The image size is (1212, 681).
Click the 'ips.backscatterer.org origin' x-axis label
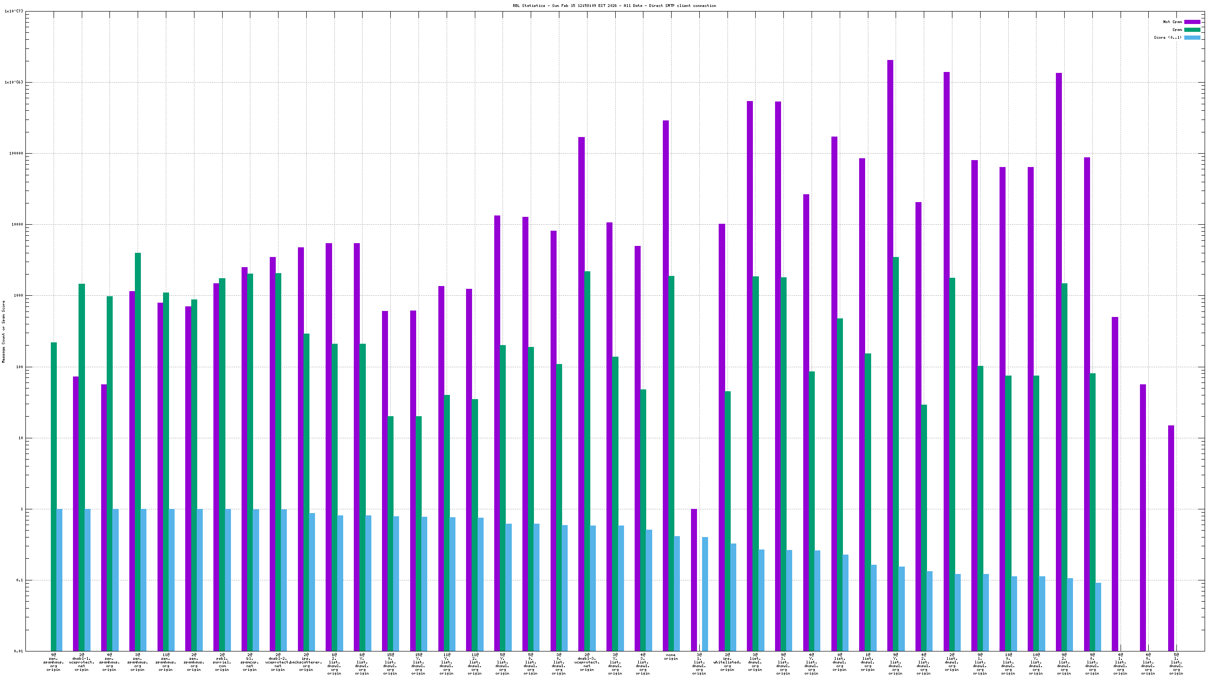[x=306, y=662]
